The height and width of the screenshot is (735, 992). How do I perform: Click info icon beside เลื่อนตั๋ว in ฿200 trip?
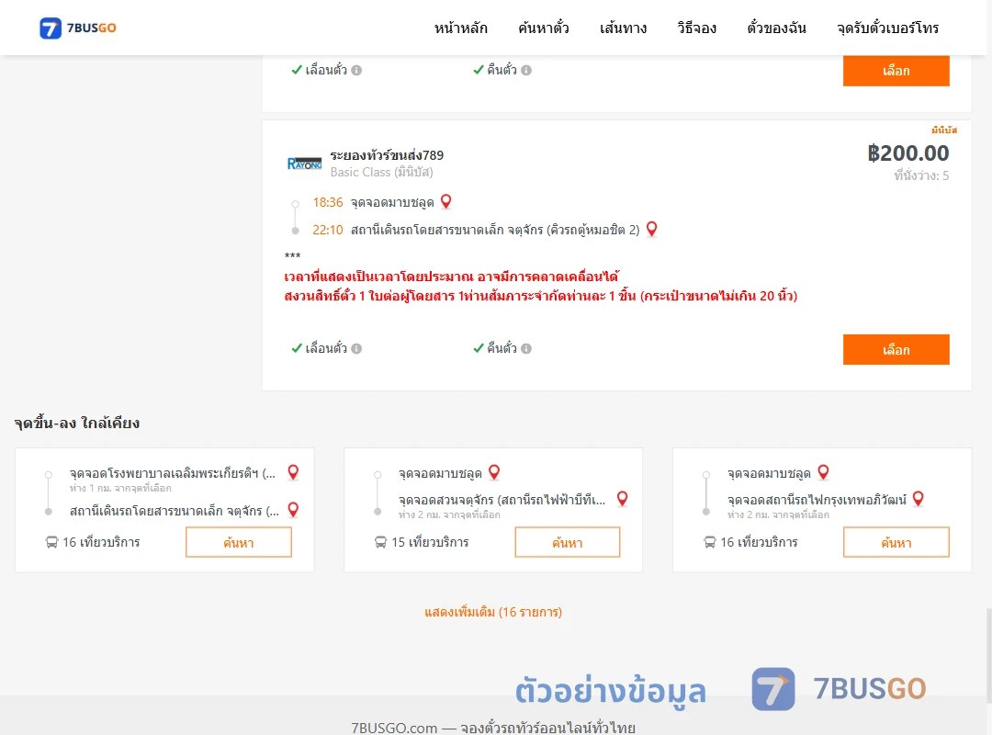coord(356,349)
